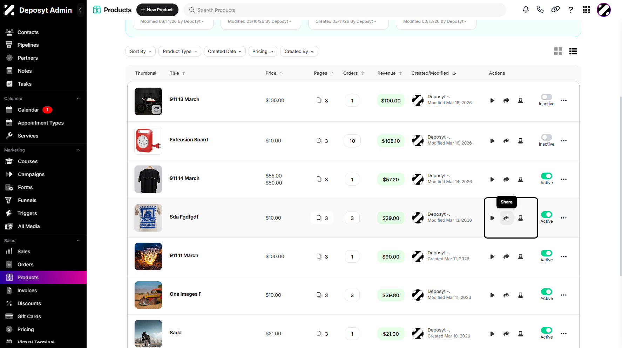Click test flask icon for One Images F

point(521,295)
